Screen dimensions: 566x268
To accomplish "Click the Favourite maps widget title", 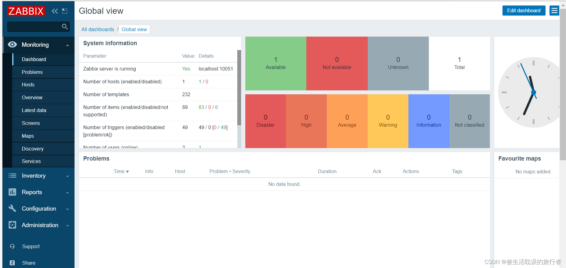I will 520,159.
